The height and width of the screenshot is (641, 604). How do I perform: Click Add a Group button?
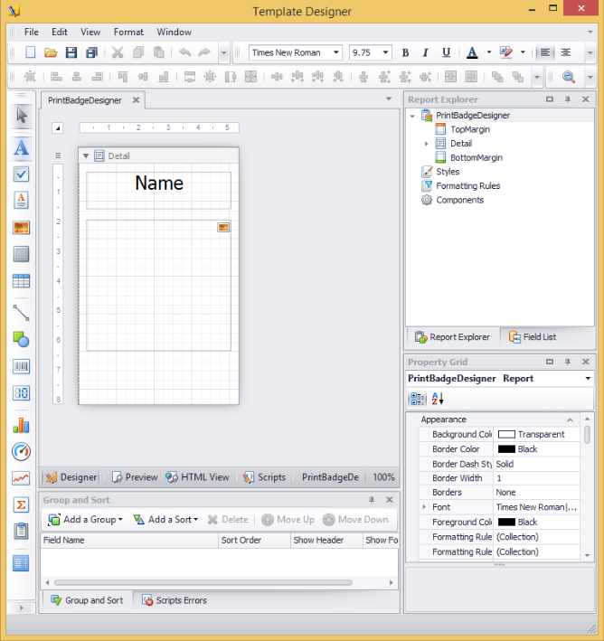85,520
